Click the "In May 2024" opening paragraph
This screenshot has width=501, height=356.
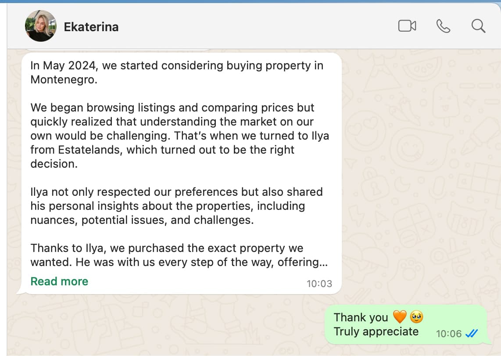(176, 73)
